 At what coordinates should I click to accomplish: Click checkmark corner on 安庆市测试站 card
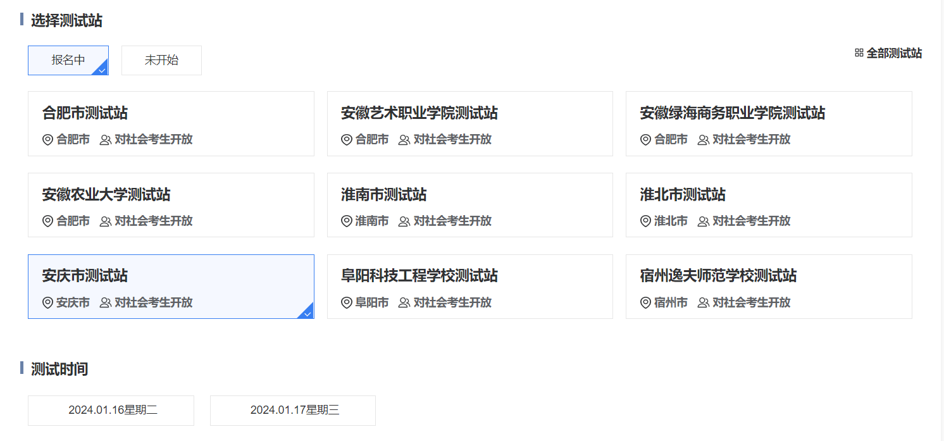click(x=307, y=312)
